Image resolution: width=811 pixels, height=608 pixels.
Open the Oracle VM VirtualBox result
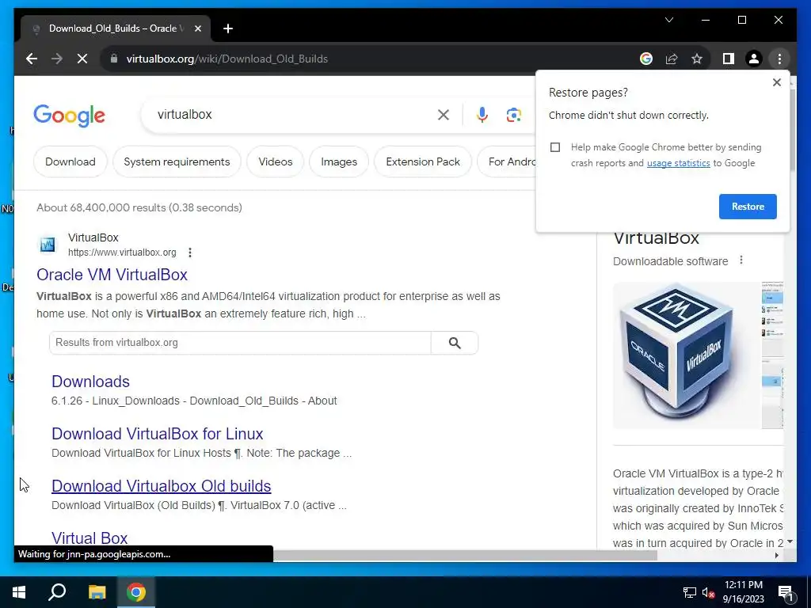click(112, 275)
